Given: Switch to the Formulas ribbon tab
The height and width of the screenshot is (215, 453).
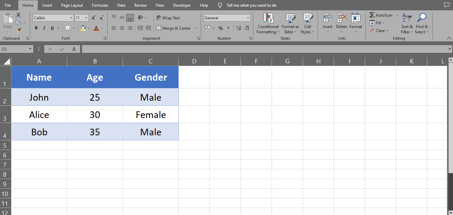Looking at the screenshot, I should point(100,5).
